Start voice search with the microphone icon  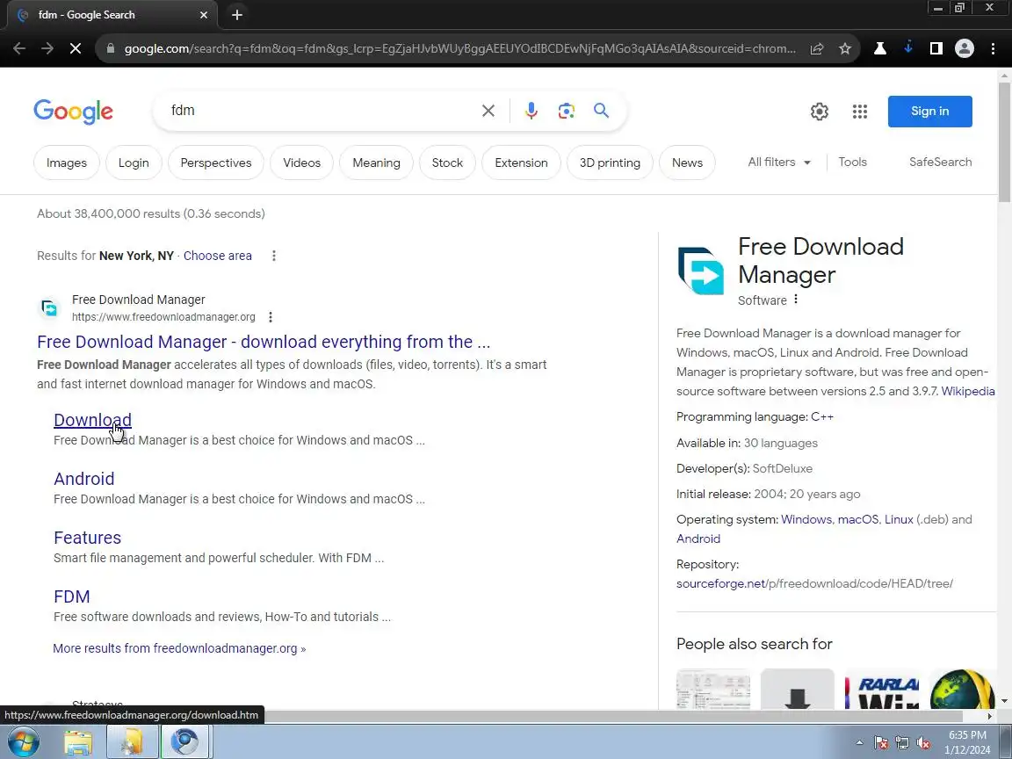531,111
